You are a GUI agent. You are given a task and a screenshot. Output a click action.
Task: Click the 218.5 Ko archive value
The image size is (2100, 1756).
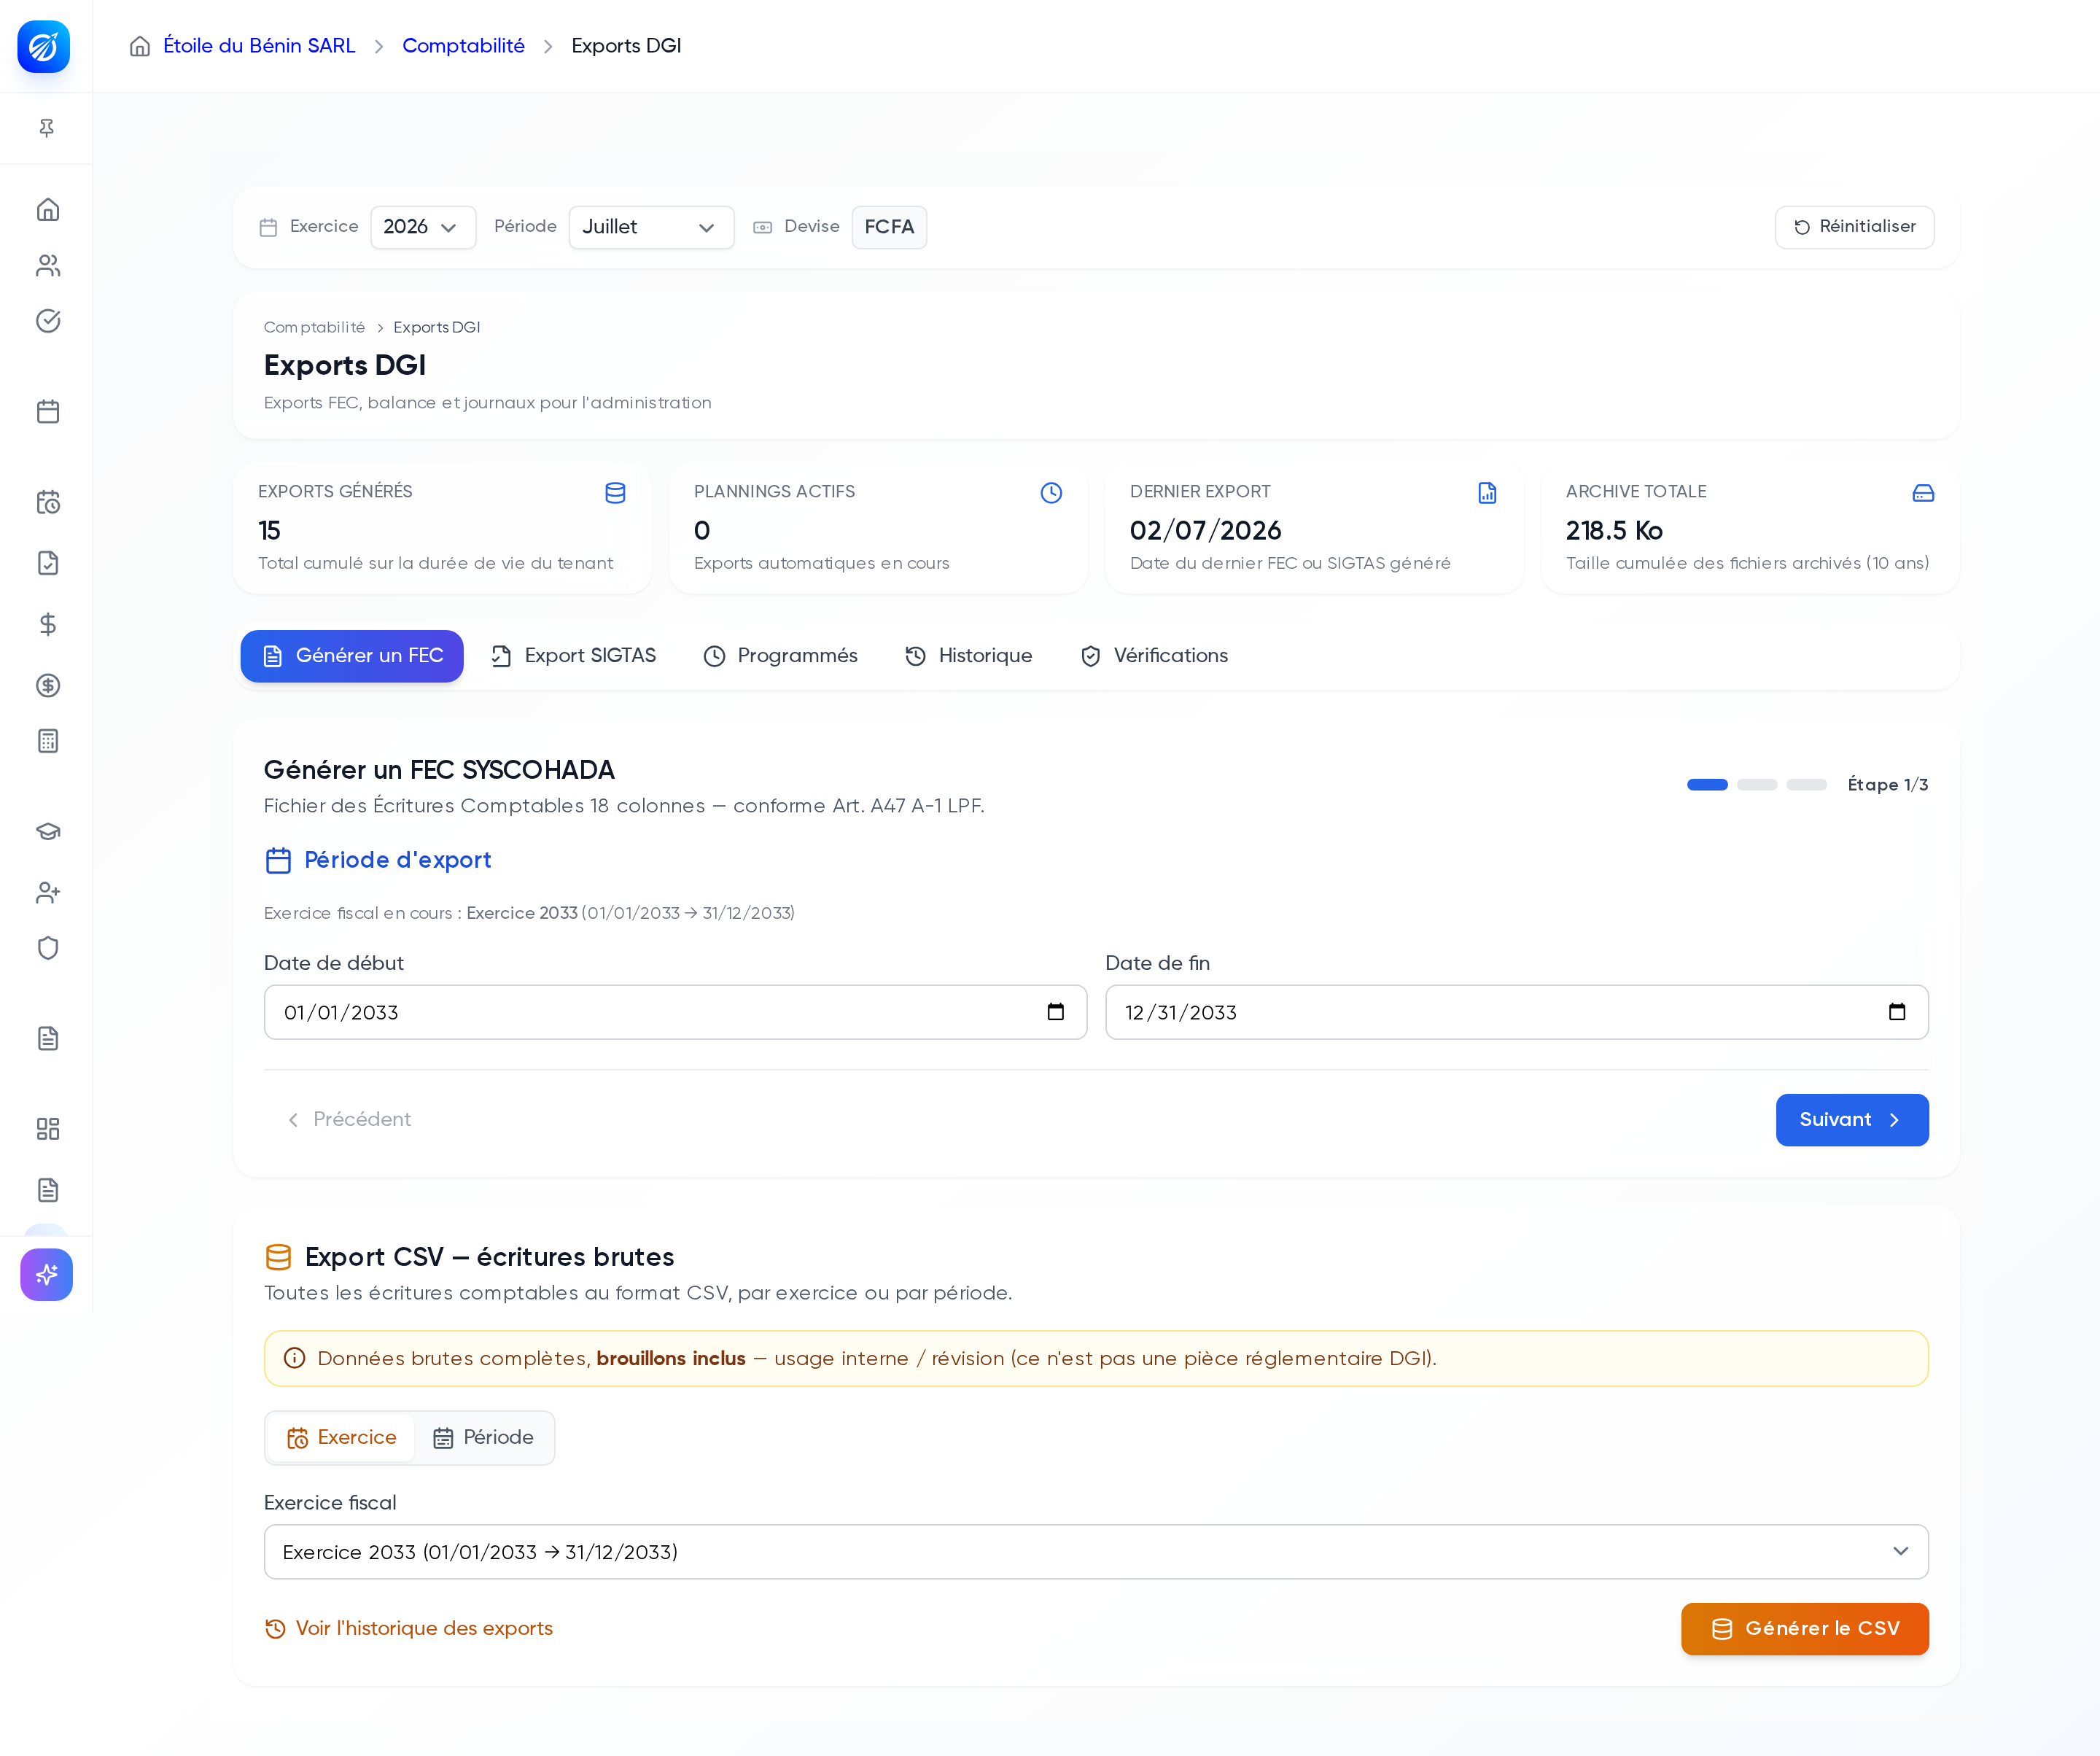[1614, 531]
